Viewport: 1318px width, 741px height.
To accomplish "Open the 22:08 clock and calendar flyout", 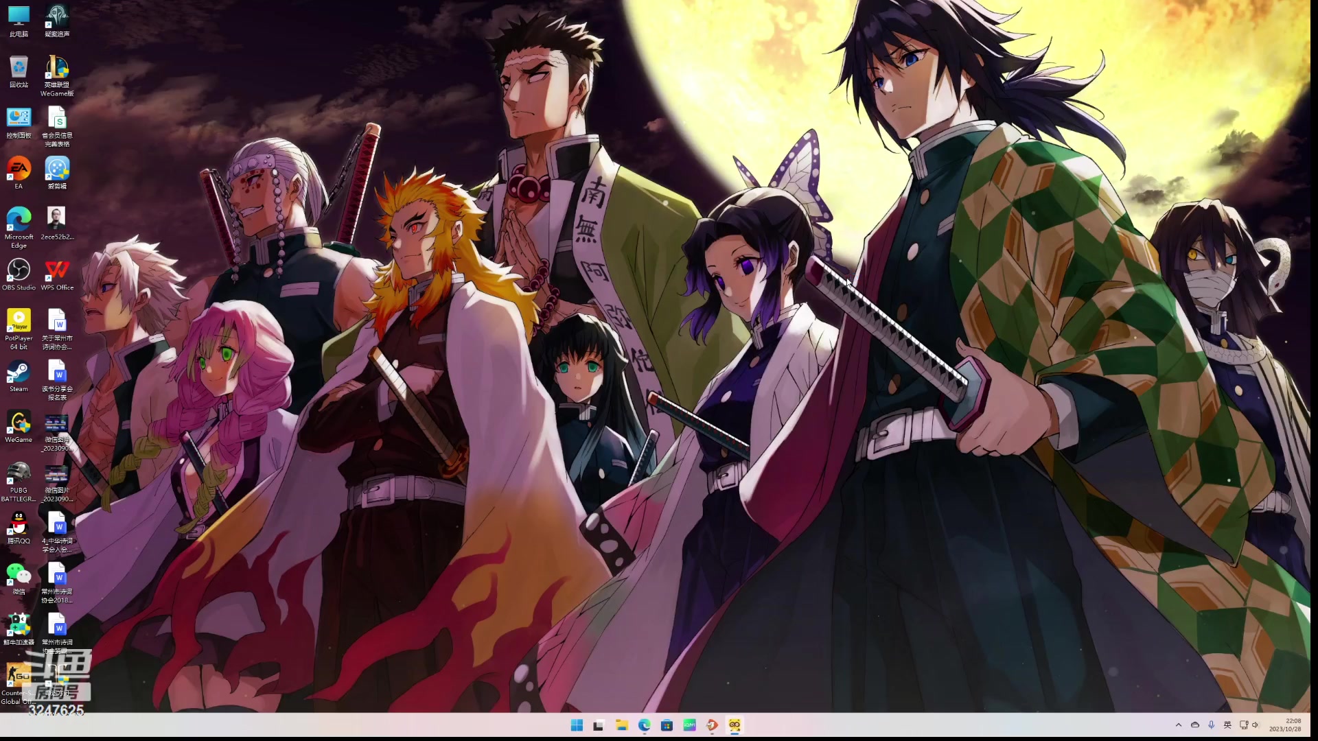I will 1285,725.
